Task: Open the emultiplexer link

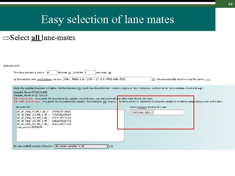Action: click(44, 79)
